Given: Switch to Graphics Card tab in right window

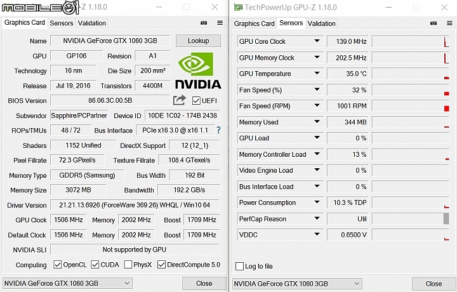Looking at the screenshot, I should coord(254,23).
